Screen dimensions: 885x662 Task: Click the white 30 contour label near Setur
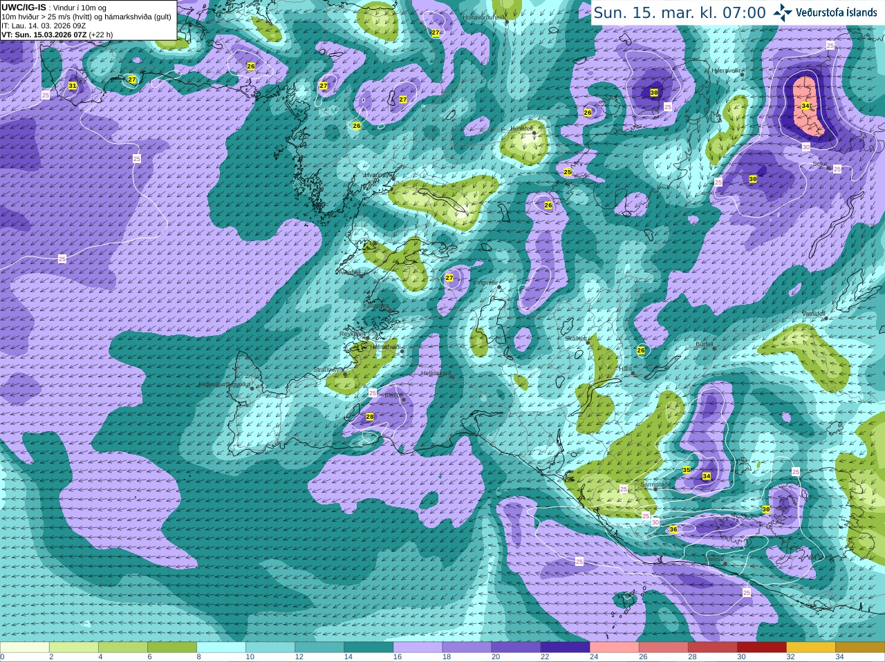(x=806, y=147)
